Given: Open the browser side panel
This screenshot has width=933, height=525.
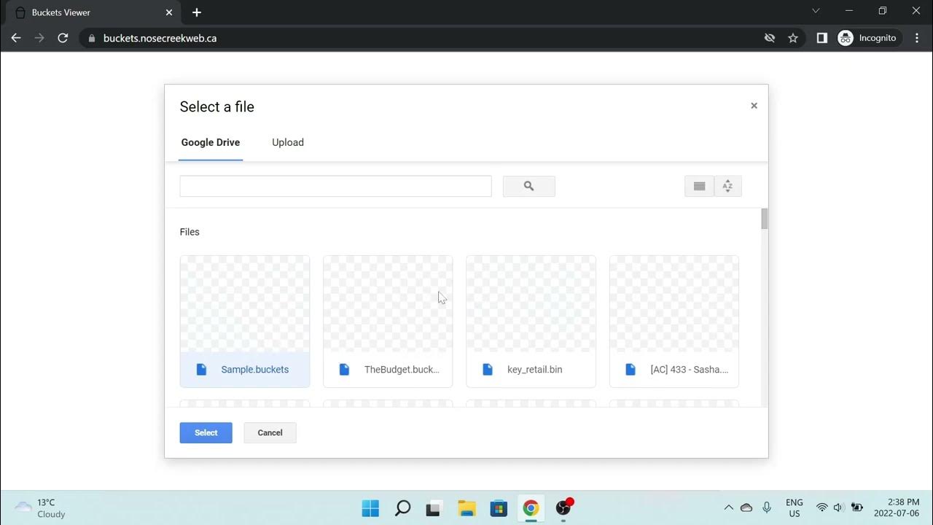Looking at the screenshot, I should (822, 38).
